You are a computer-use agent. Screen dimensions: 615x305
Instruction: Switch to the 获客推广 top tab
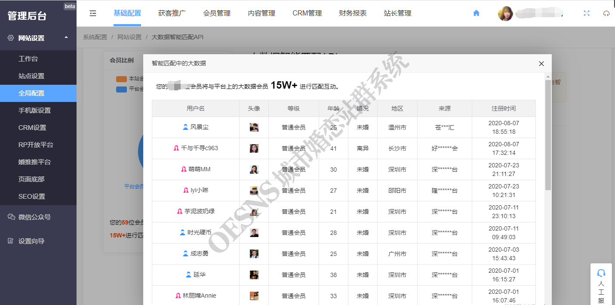172,13
